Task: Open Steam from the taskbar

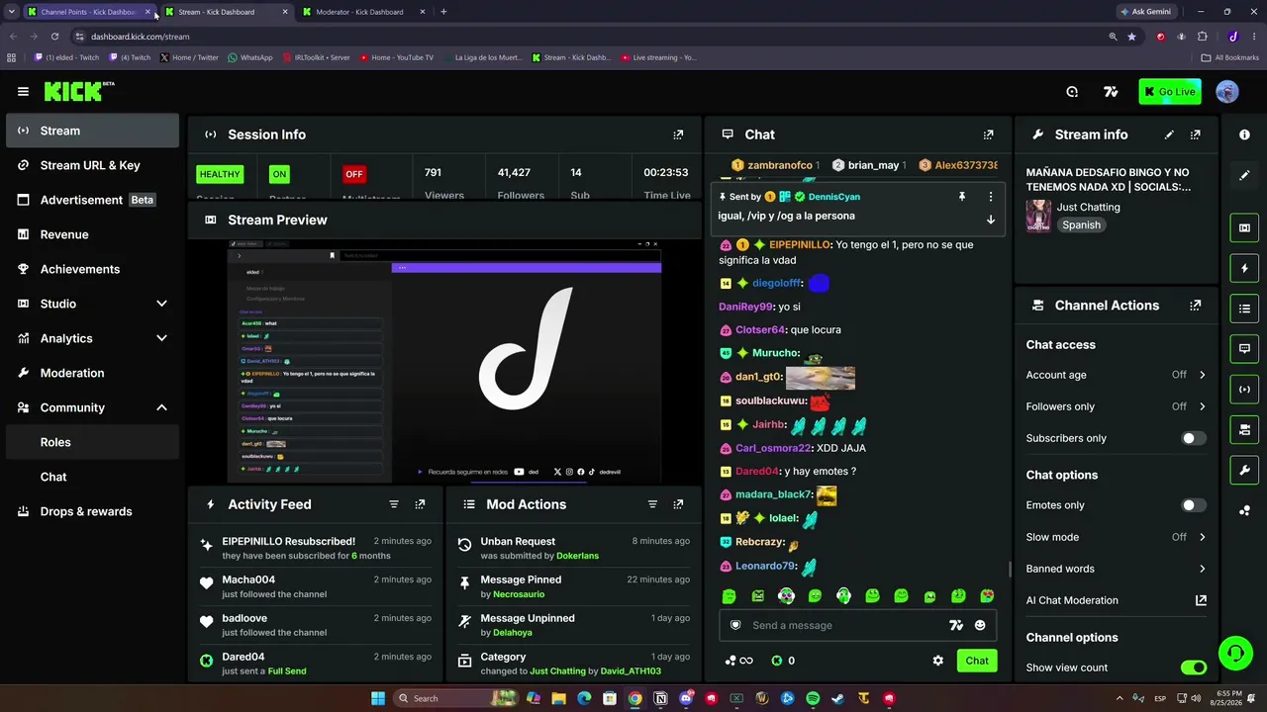Action: tap(838, 698)
